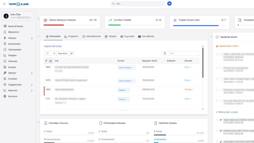Check the todo item dated 17/10/2024 14:30:31
Screen dimensions: 254x143
pos(221,101)
